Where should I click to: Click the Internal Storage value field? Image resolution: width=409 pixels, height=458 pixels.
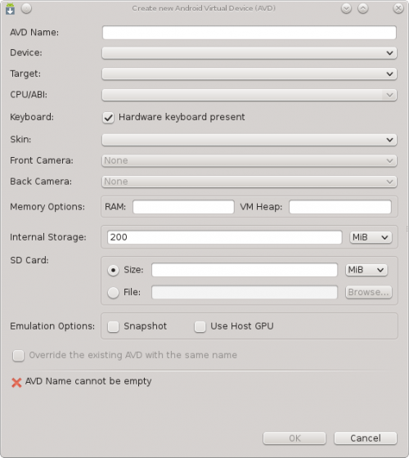point(224,237)
